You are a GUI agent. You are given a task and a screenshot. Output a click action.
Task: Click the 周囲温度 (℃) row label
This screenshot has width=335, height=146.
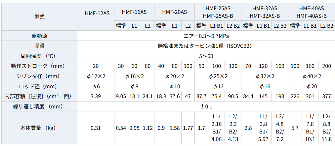click(x=39, y=56)
